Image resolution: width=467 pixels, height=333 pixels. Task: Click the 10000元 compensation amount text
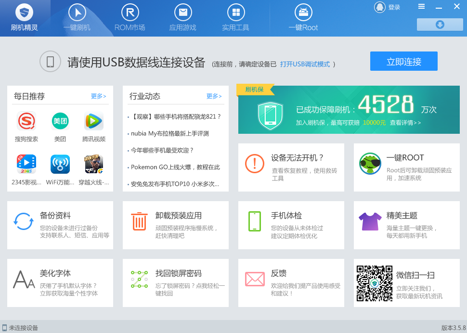[x=374, y=123]
